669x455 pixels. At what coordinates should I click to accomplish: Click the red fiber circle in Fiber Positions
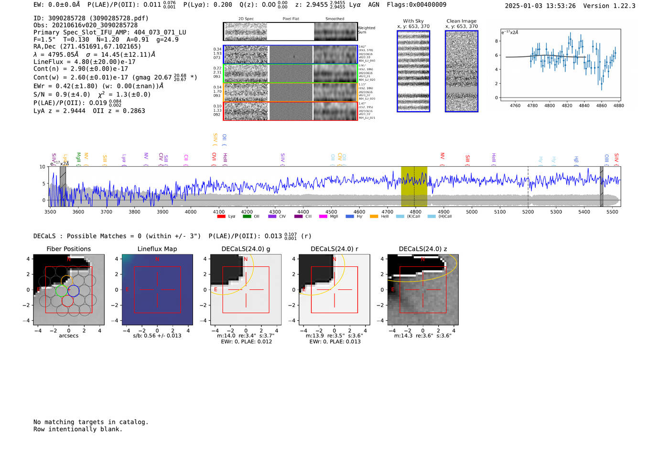67,301
